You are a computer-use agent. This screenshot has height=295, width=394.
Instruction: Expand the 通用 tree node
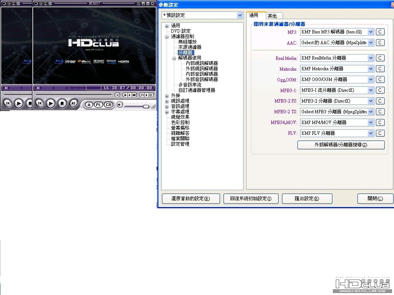click(x=167, y=26)
